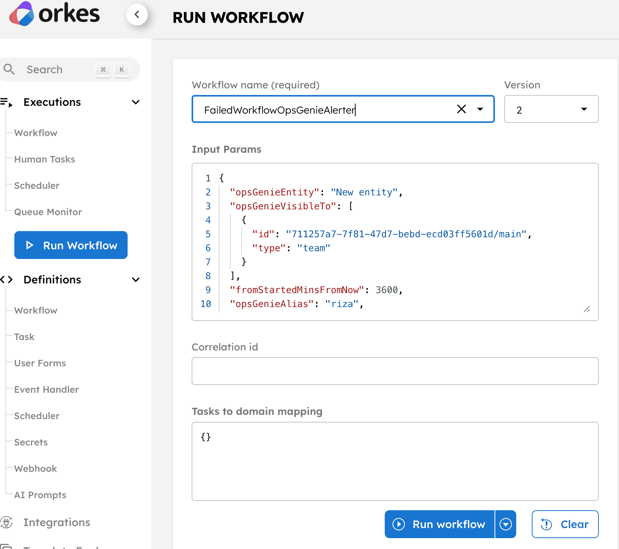
Task: Click the Executions play-list icon
Action: coord(7,102)
